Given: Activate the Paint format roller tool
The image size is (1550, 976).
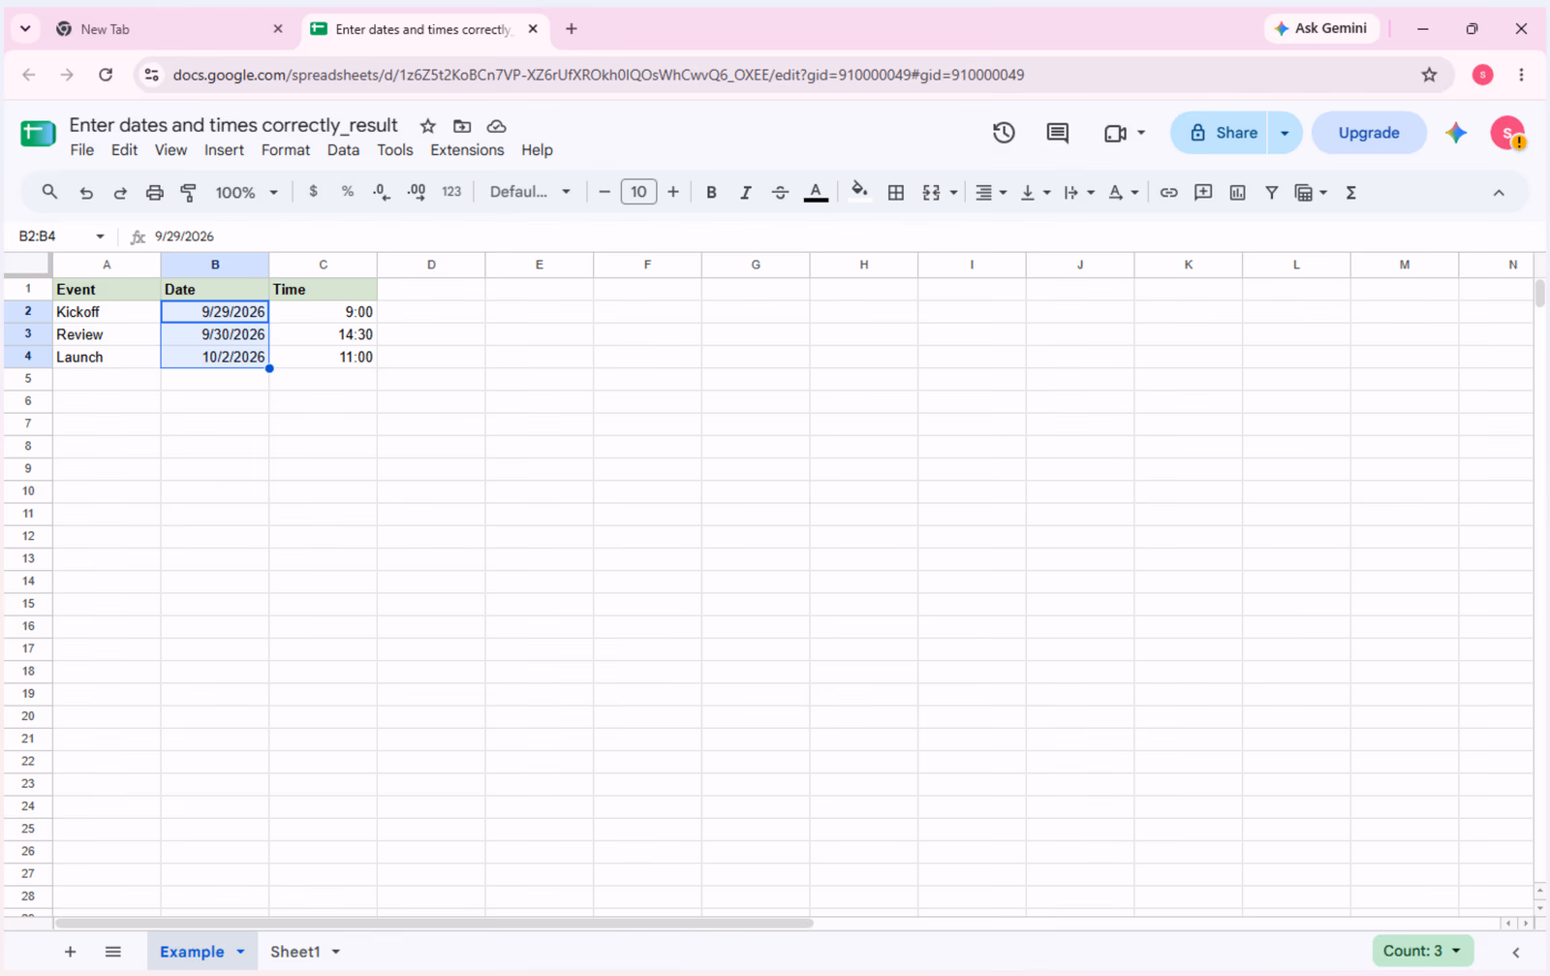Looking at the screenshot, I should coord(189,193).
